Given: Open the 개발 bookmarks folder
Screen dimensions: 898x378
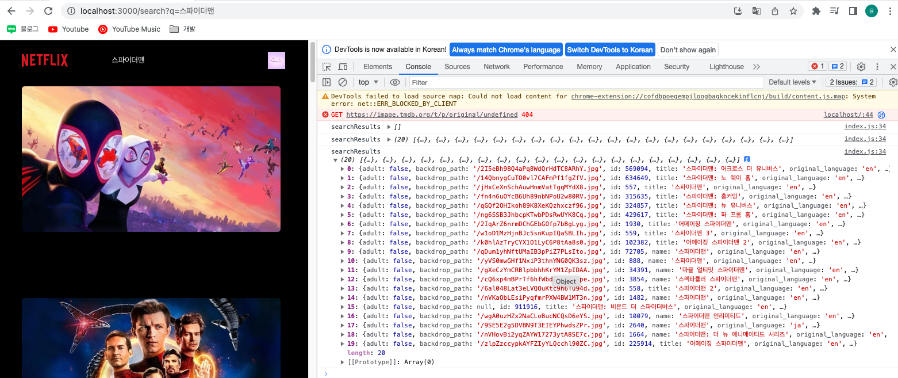Looking at the screenshot, I should [x=182, y=29].
